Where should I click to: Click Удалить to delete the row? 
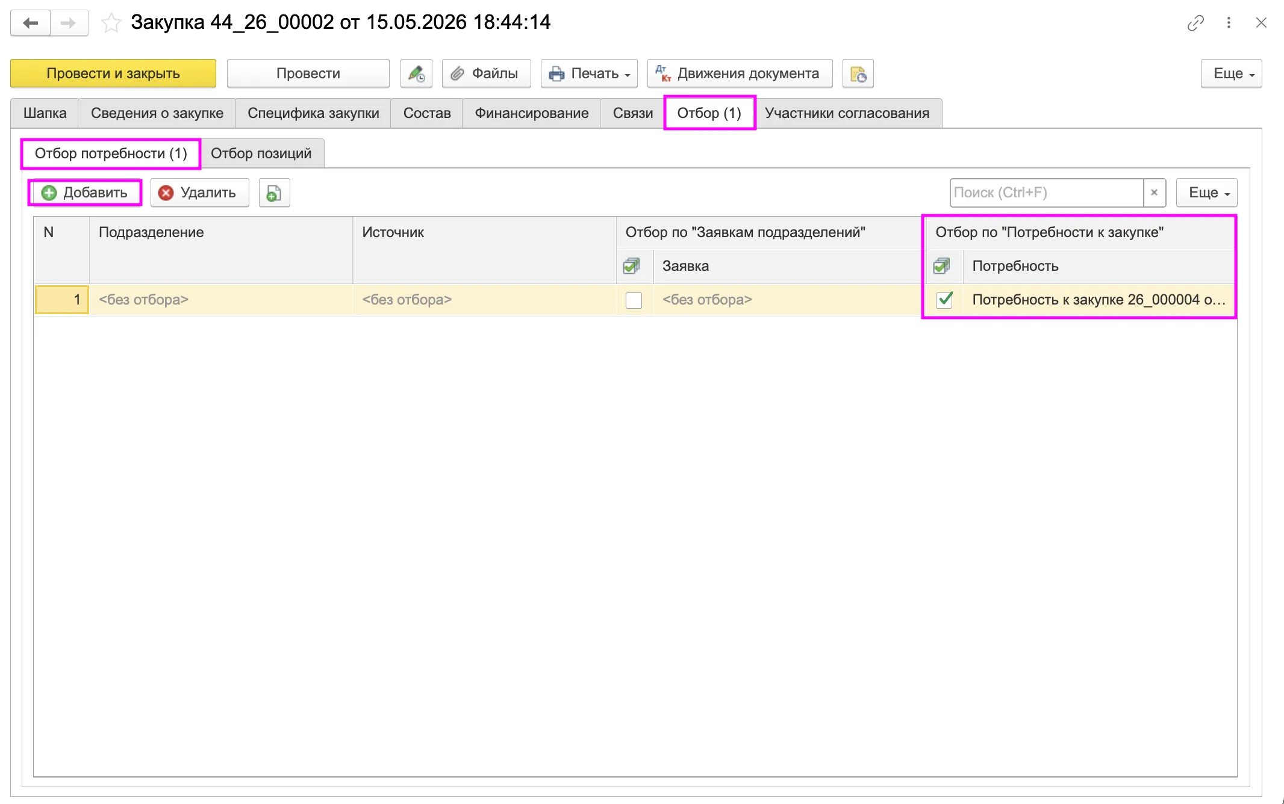click(x=199, y=193)
